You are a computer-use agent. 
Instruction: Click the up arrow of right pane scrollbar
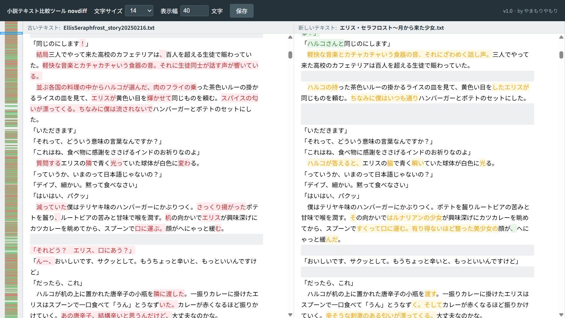561,37
